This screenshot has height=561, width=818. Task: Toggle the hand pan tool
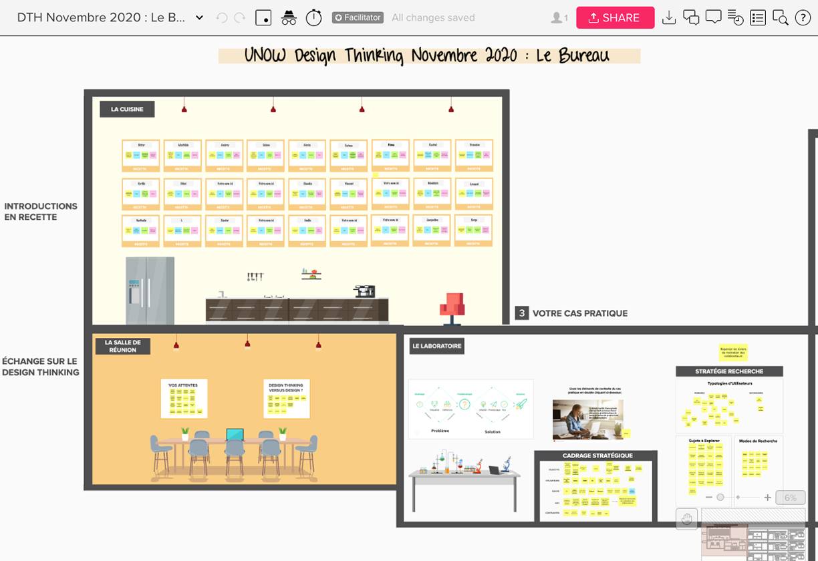[x=687, y=519]
